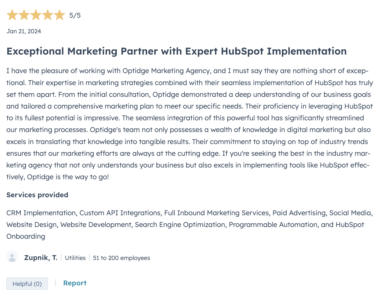Click the 5/5 rating score text
The image size is (390, 299).
coord(75,15)
